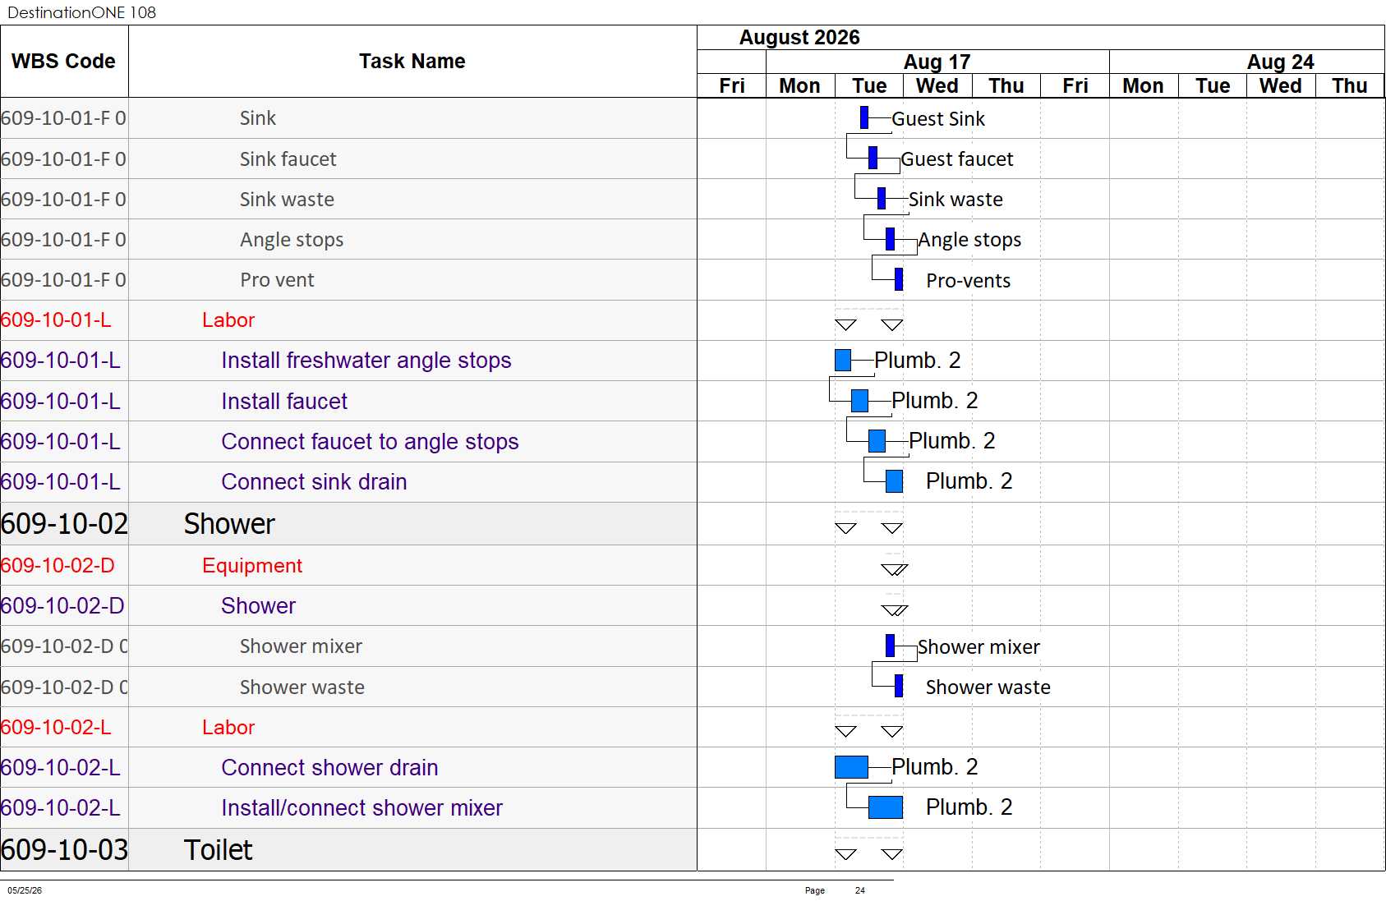1386x901 pixels.
Task: Select the Shower 609-10-02 summary row
Action: [348, 523]
